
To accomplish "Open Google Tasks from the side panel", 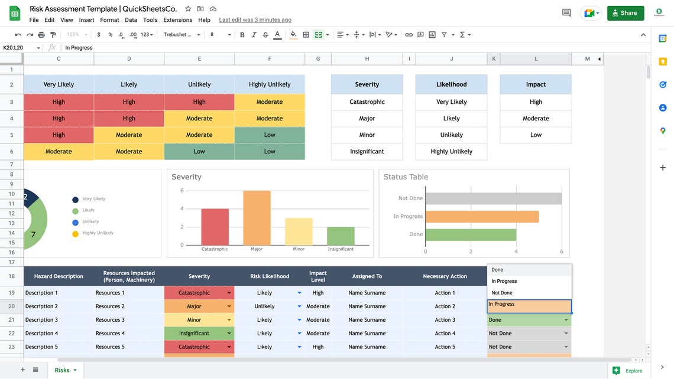I will [662, 84].
